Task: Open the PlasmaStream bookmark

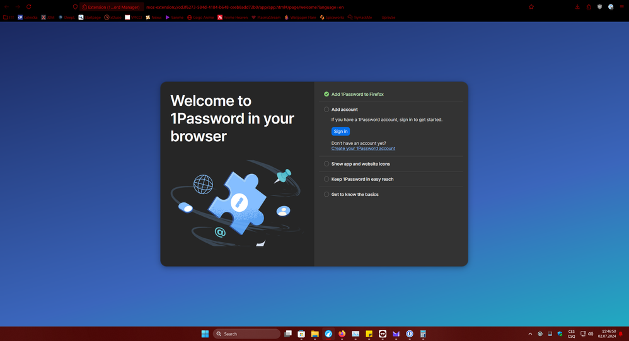Action: [266, 18]
